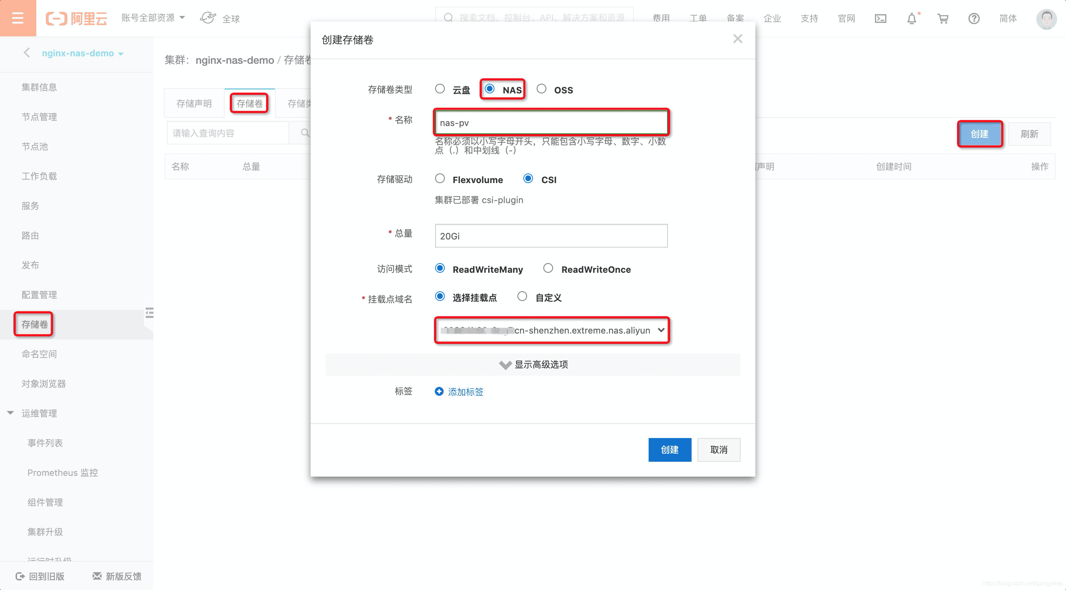Open the mount point domain dropdown
The image size is (1066, 590).
[551, 330]
